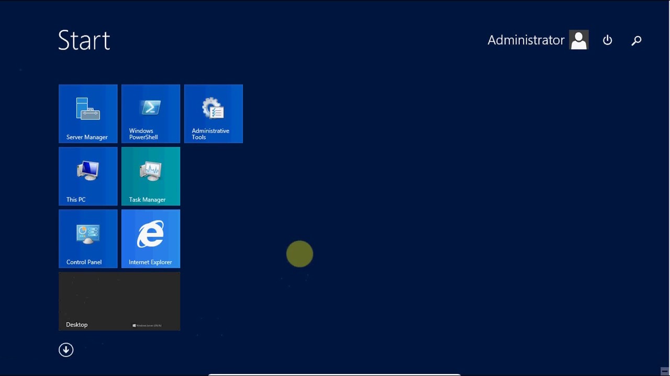Screen dimensions: 670x376
Task: Open the Desktop tile
Action: click(x=119, y=301)
